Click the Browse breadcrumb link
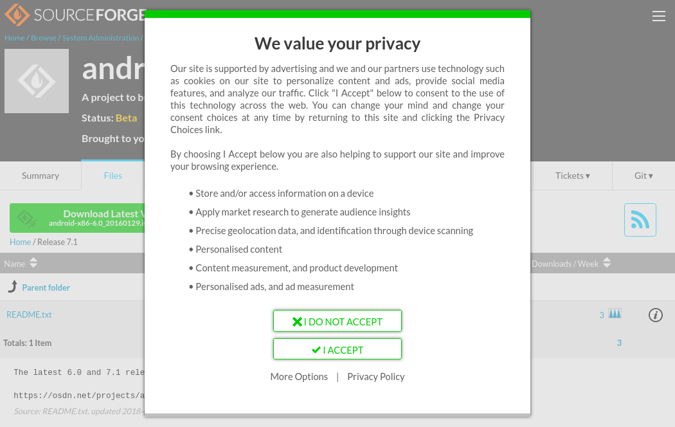 [x=44, y=38]
